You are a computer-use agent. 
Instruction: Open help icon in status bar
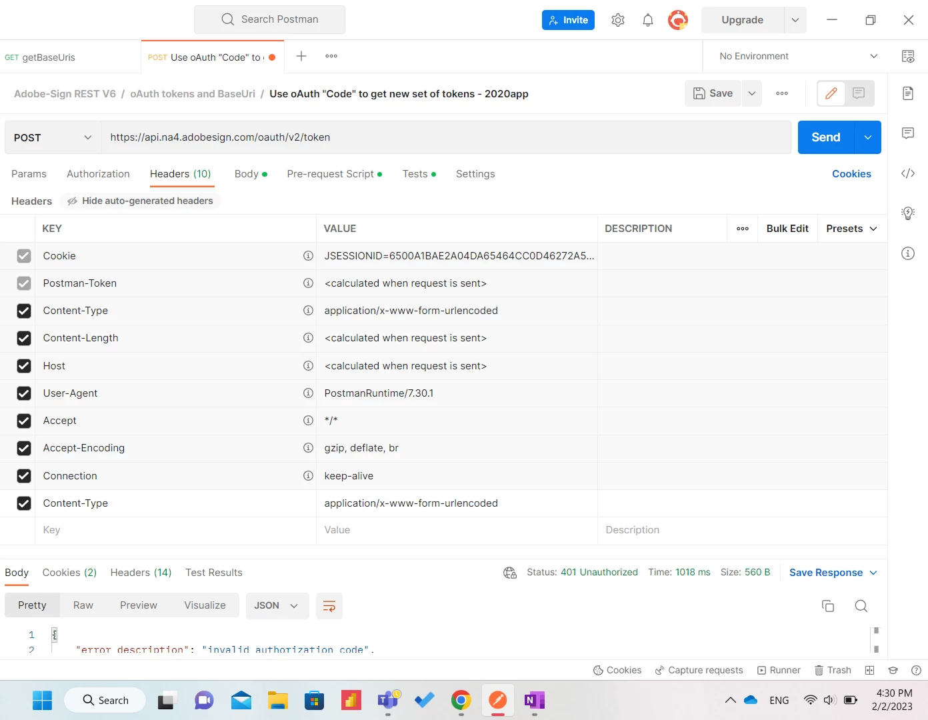916,670
